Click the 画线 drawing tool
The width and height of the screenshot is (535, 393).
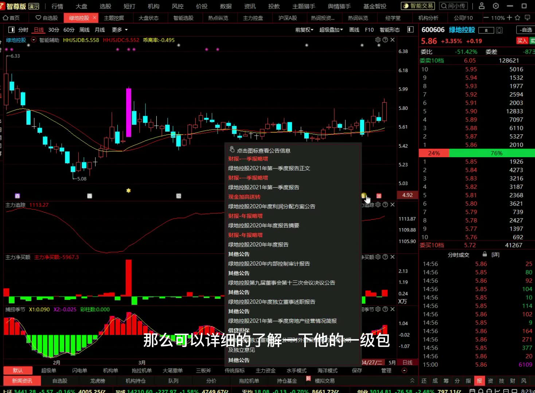[354, 30]
